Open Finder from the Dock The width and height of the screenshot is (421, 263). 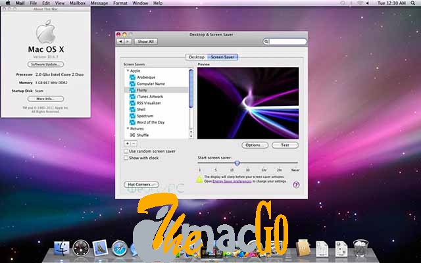61,248
